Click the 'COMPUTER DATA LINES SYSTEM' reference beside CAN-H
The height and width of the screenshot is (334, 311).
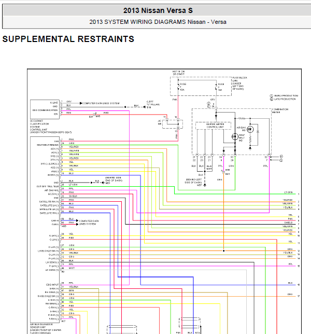click(89, 222)
